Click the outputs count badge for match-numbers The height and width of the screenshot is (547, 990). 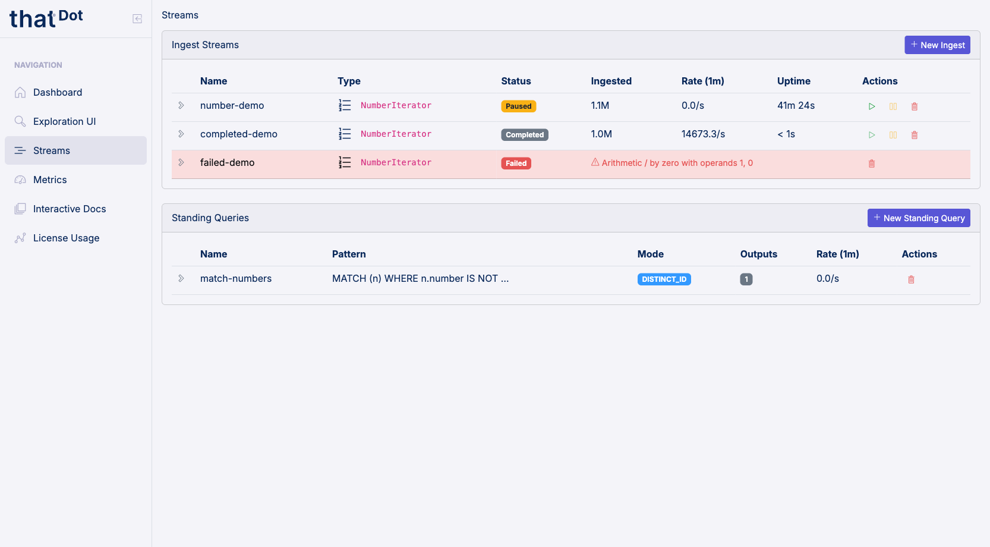(x=746, y=279)
